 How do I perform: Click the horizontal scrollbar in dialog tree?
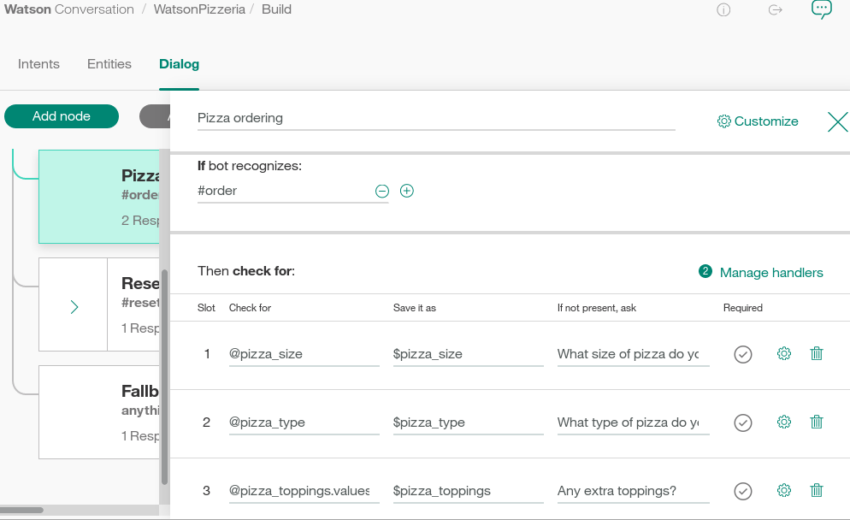[x=22, y=511]
